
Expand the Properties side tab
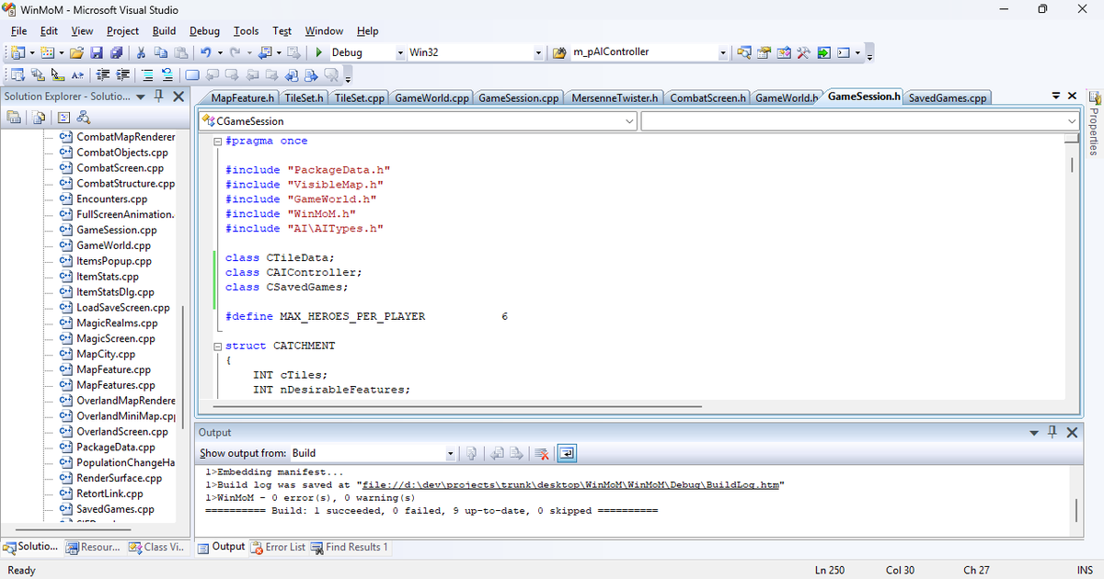point(1094,122)
